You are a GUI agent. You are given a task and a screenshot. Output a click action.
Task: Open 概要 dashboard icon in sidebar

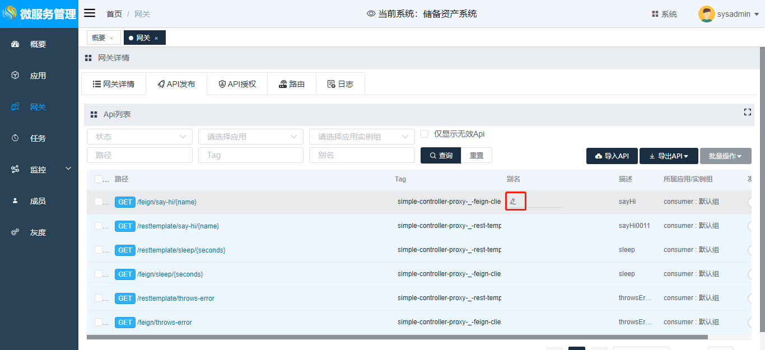tap(15, 44)
